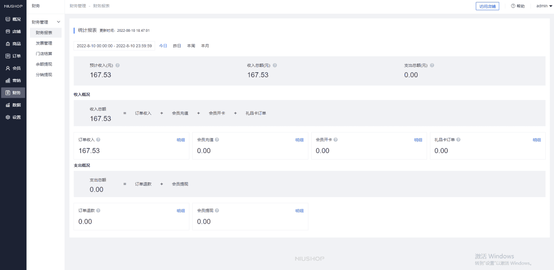Open 明细 link for 会员充值
The width and height of the screenshot is (554, 270).
[299, 140]
